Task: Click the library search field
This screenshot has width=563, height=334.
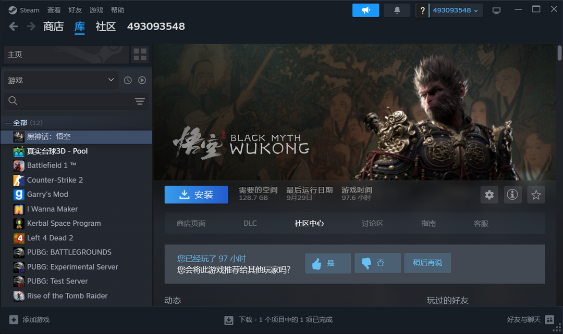Action: [x=68, y=101]
